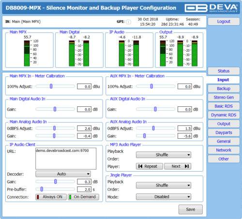This screenshot has height=219, width=242.
Task: Click the MP3 player Repeat button
Action: (150, 166)
